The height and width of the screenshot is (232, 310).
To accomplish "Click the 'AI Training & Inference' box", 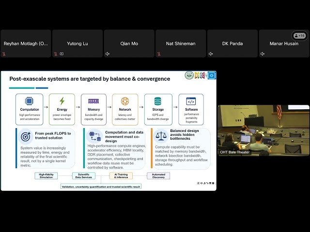I will (x=121, y=176).
